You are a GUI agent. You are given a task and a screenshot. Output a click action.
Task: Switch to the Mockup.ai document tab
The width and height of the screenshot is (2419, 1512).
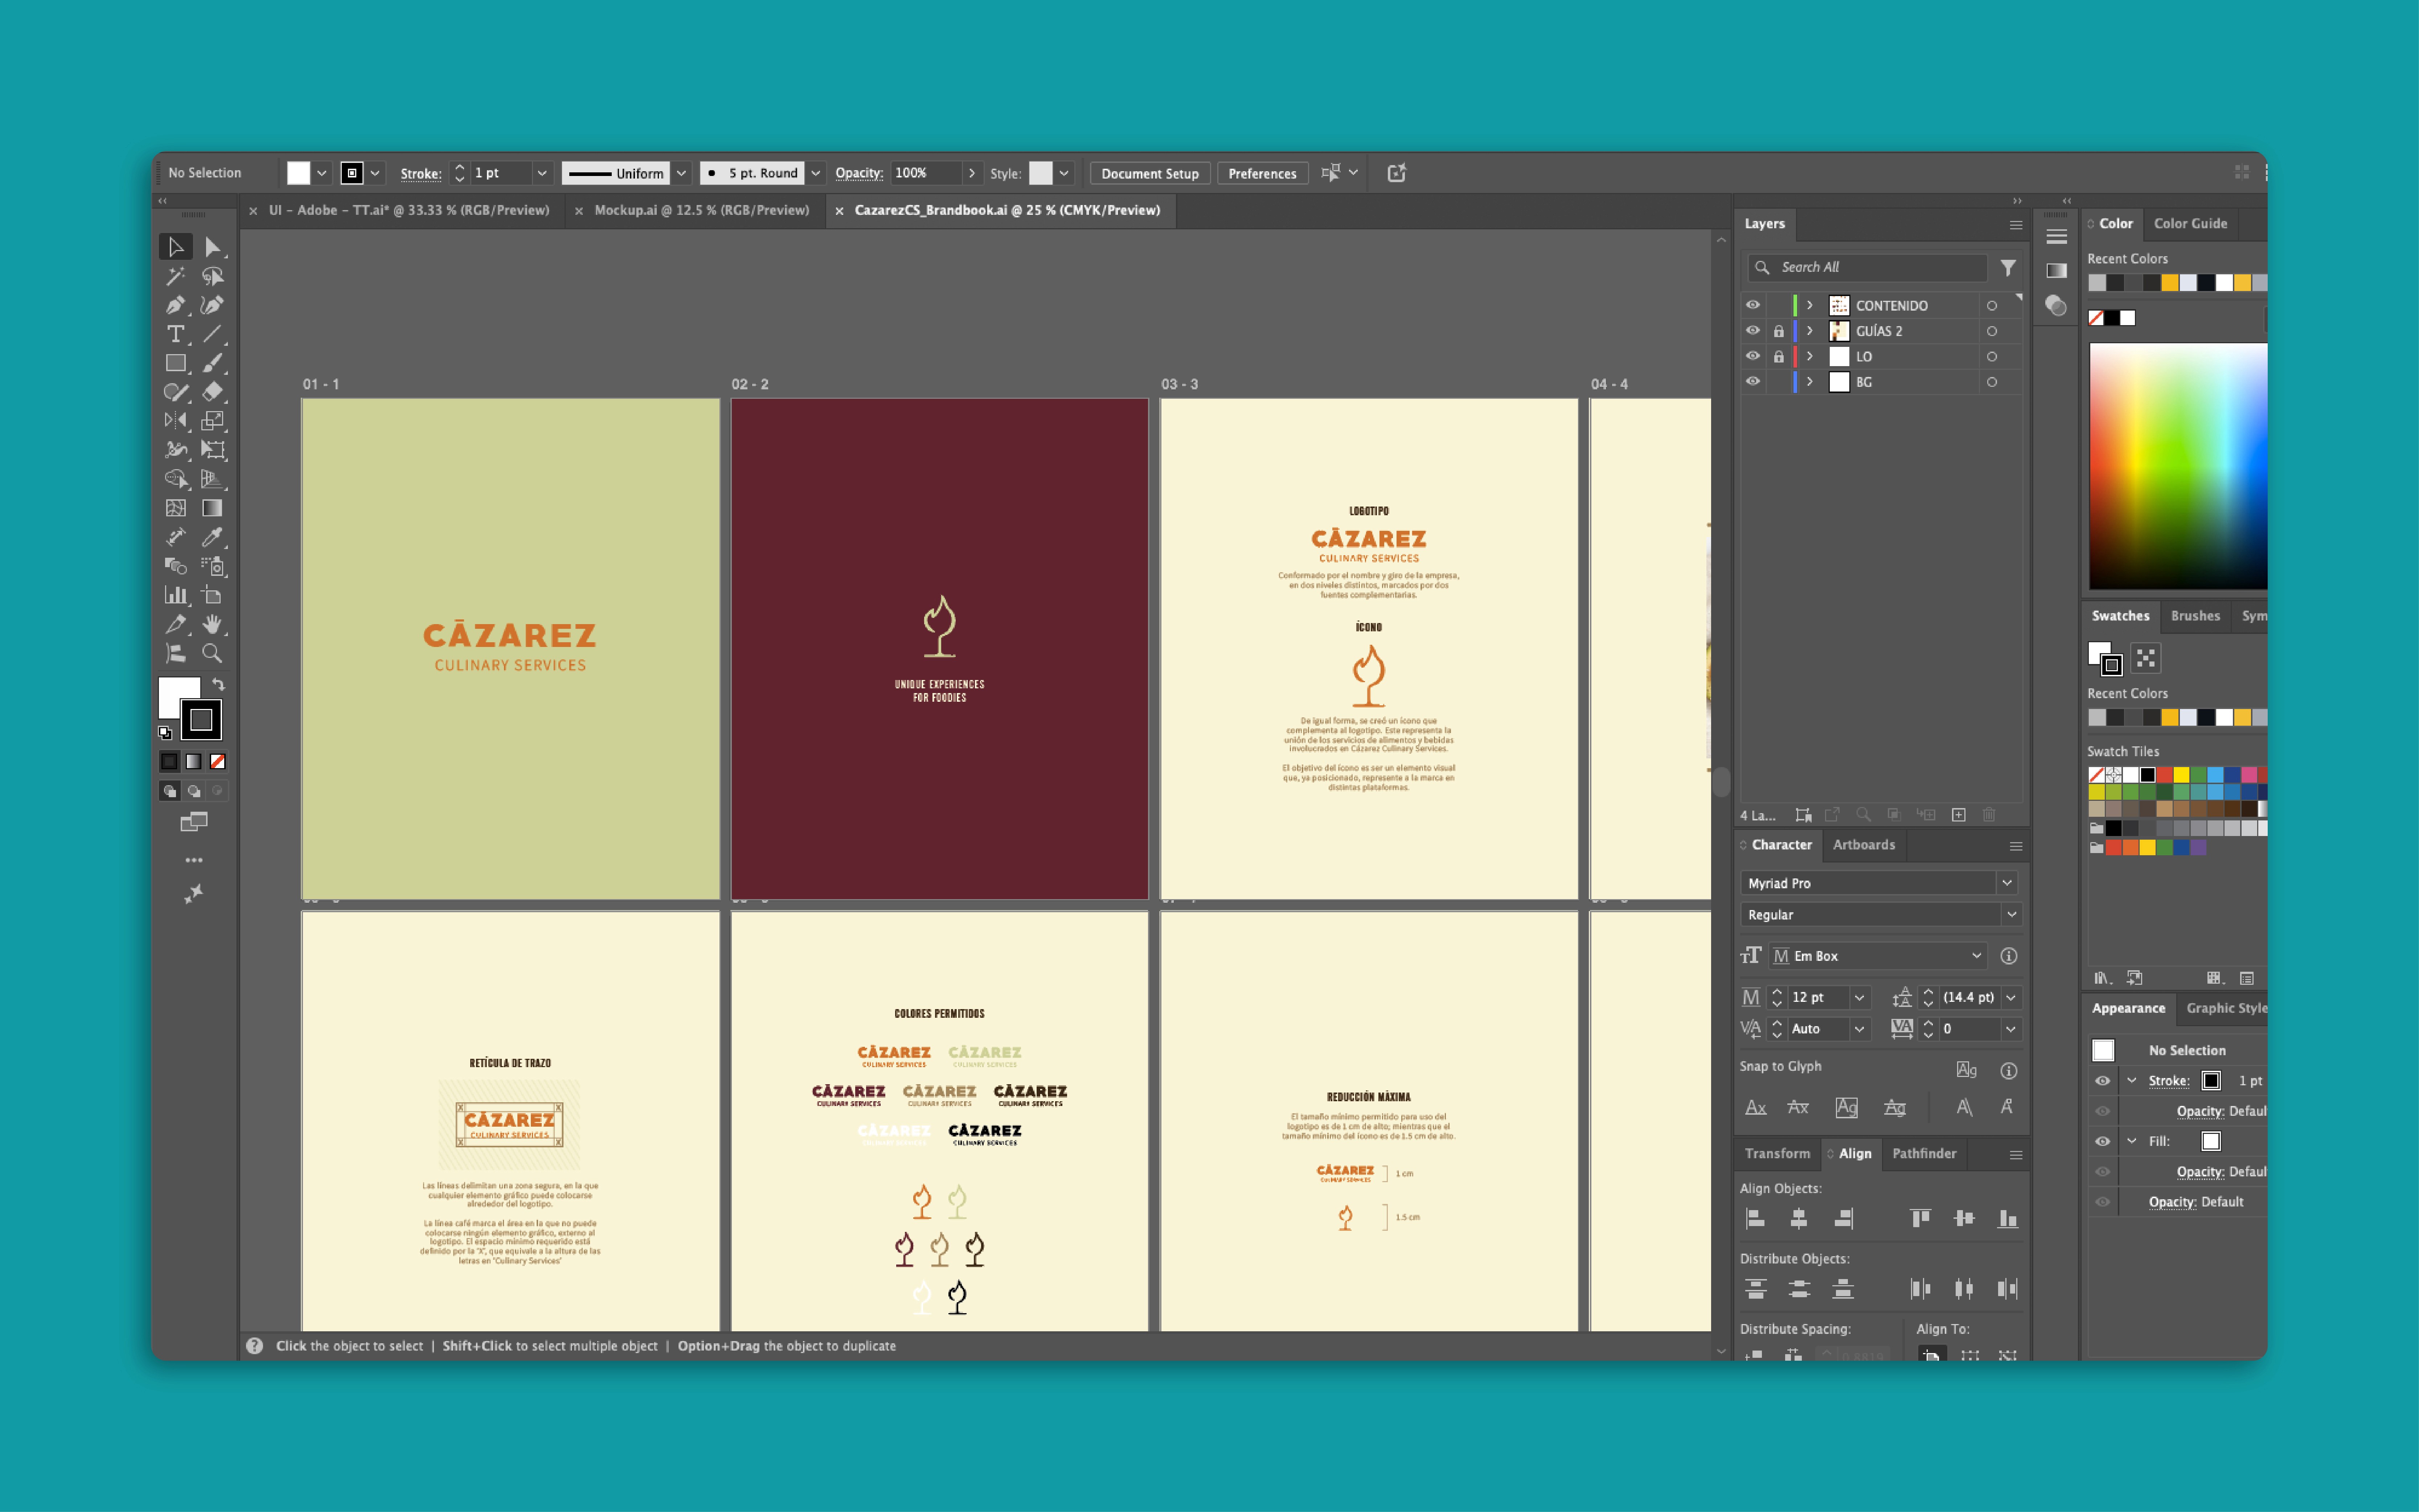pyautogui.click(x=701, y=210)
